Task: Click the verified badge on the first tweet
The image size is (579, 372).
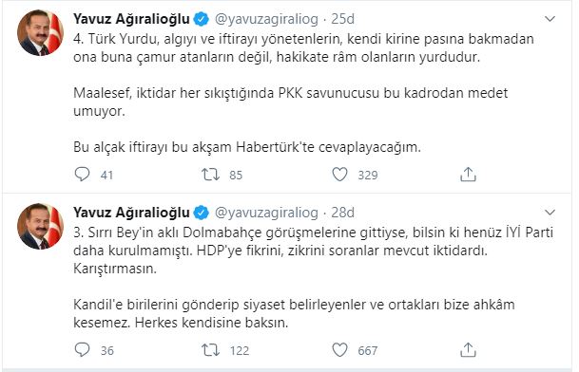Action: [202, 19]
